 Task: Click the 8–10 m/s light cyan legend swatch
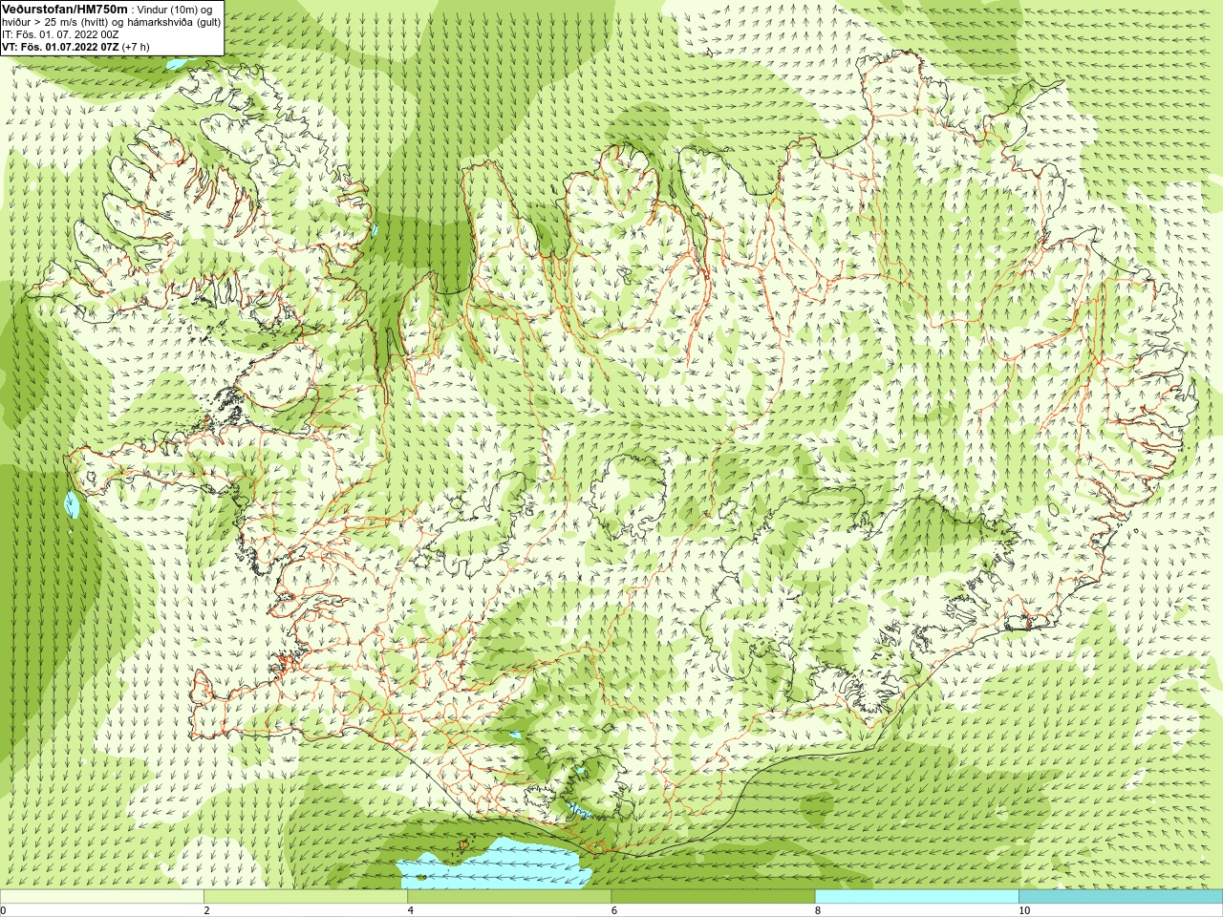pyautogui.click(x=916, y=897)
